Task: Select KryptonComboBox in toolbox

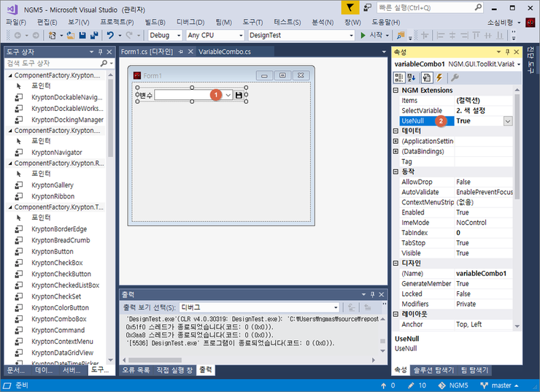Action: click(59, 319)
